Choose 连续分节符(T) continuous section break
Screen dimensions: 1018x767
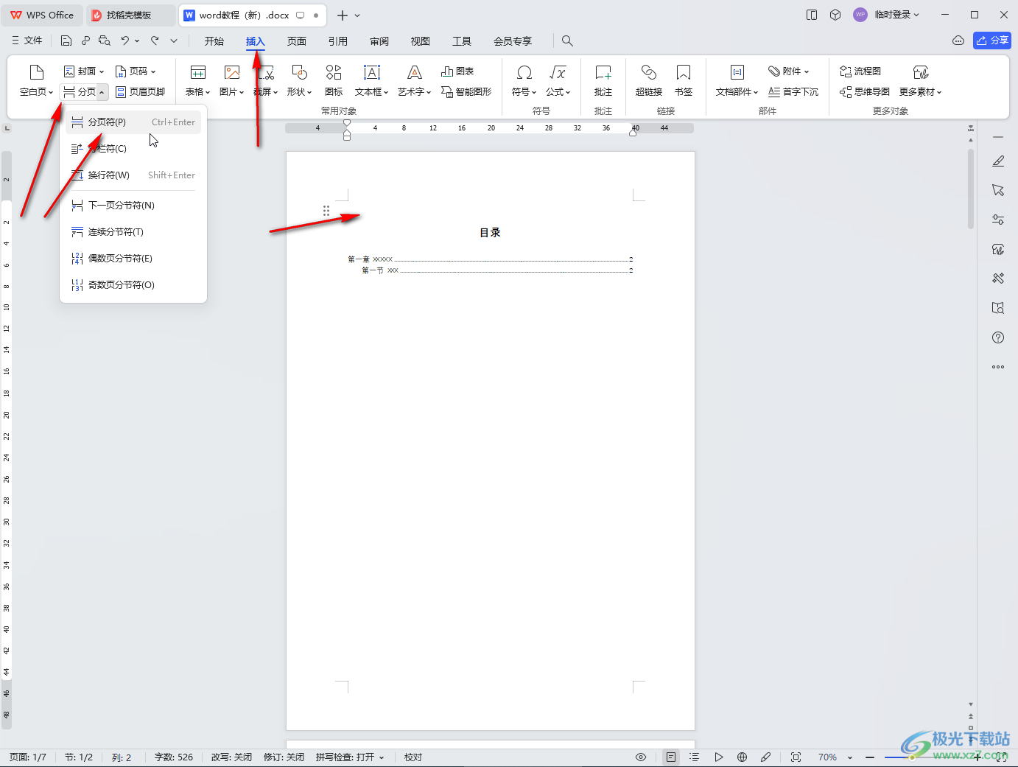tap(133, 232)
